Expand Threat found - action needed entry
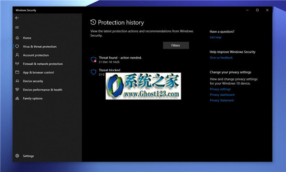This screenshot has width=286, height=172. pos(120,58)
